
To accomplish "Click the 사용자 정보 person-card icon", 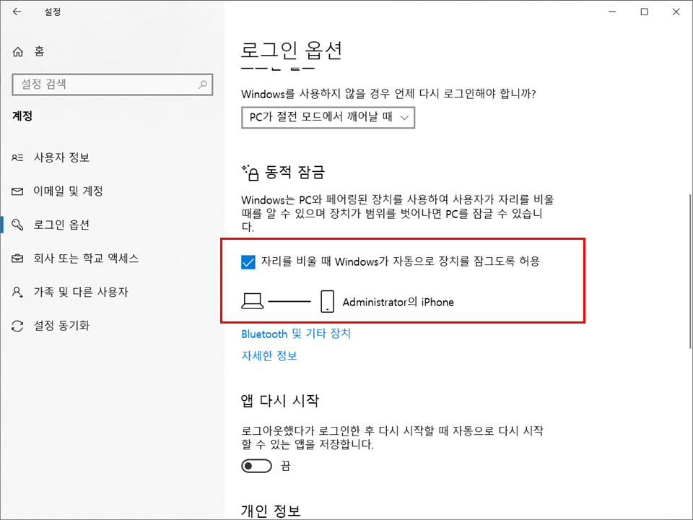I will tap(17, 157).
